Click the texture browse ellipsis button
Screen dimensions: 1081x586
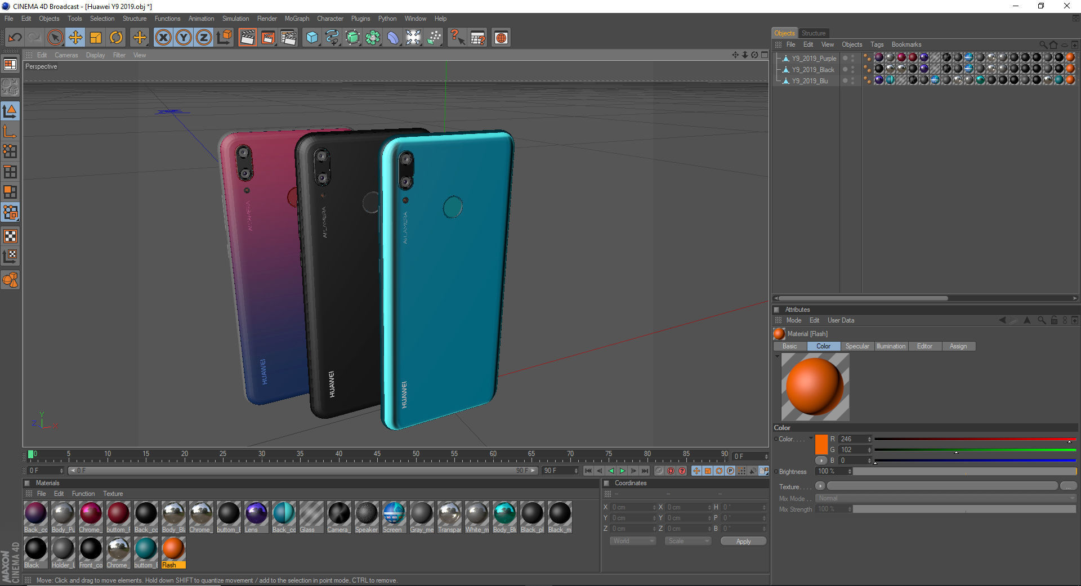[x=1068, y=486]
